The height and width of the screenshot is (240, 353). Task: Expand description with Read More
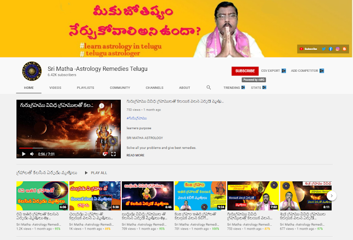pyautogui.click(x=136, y=155)
